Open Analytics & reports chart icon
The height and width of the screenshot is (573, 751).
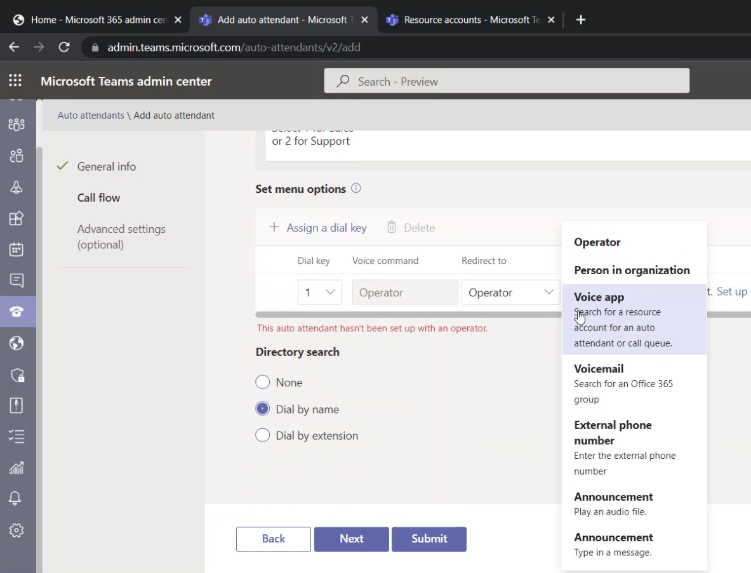(x=18, y=466)
